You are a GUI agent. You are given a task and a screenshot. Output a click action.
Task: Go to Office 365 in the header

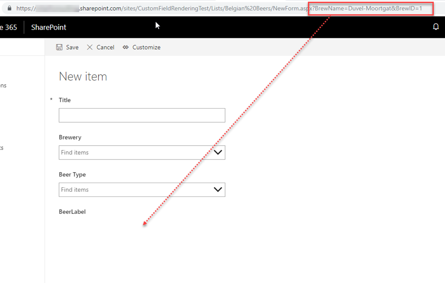9,27
